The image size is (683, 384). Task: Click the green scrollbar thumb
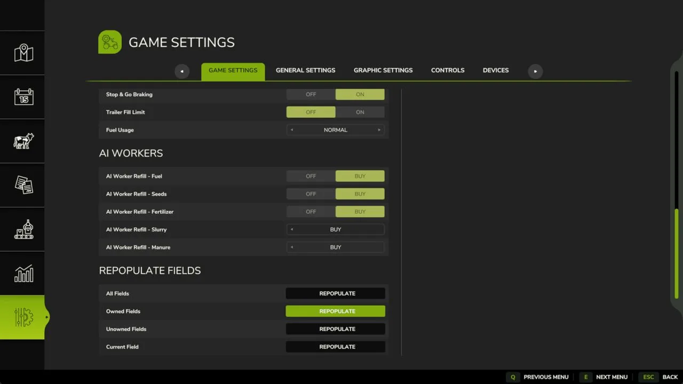[677, 253]
